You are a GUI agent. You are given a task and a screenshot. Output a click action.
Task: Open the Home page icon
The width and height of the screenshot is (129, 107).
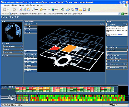[x=28, y=9]
